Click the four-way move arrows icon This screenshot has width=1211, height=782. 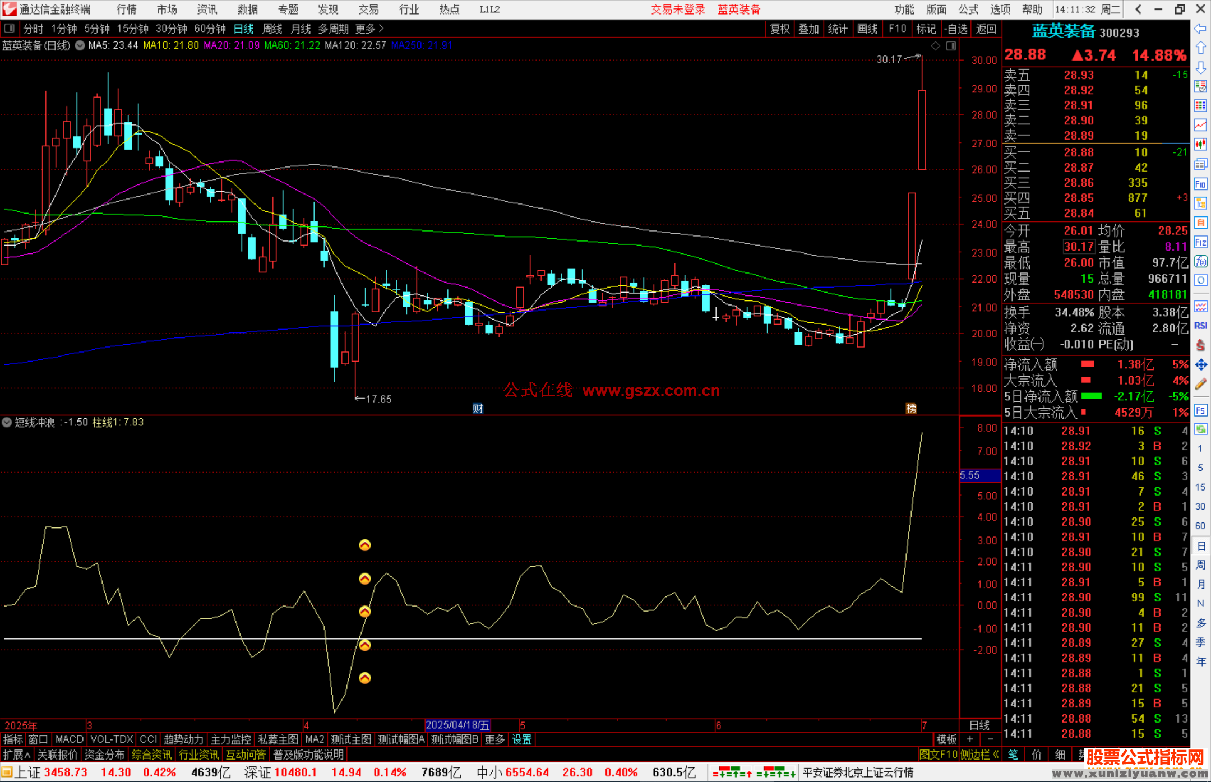click(1200, 365)
